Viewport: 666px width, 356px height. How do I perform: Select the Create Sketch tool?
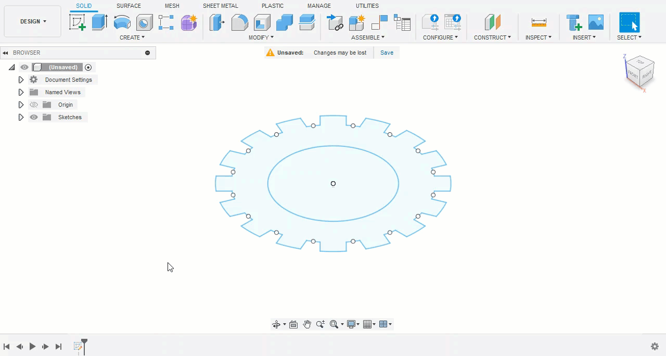coord(77,22)
